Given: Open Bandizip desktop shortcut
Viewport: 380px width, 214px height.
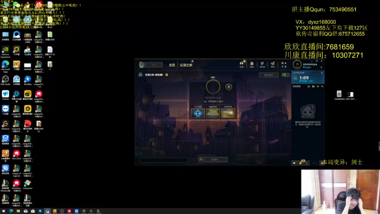Looking at the screenshot, I should tap(28, 80).
